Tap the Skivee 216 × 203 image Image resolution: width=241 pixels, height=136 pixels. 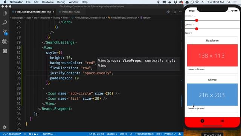coord(212,95)
